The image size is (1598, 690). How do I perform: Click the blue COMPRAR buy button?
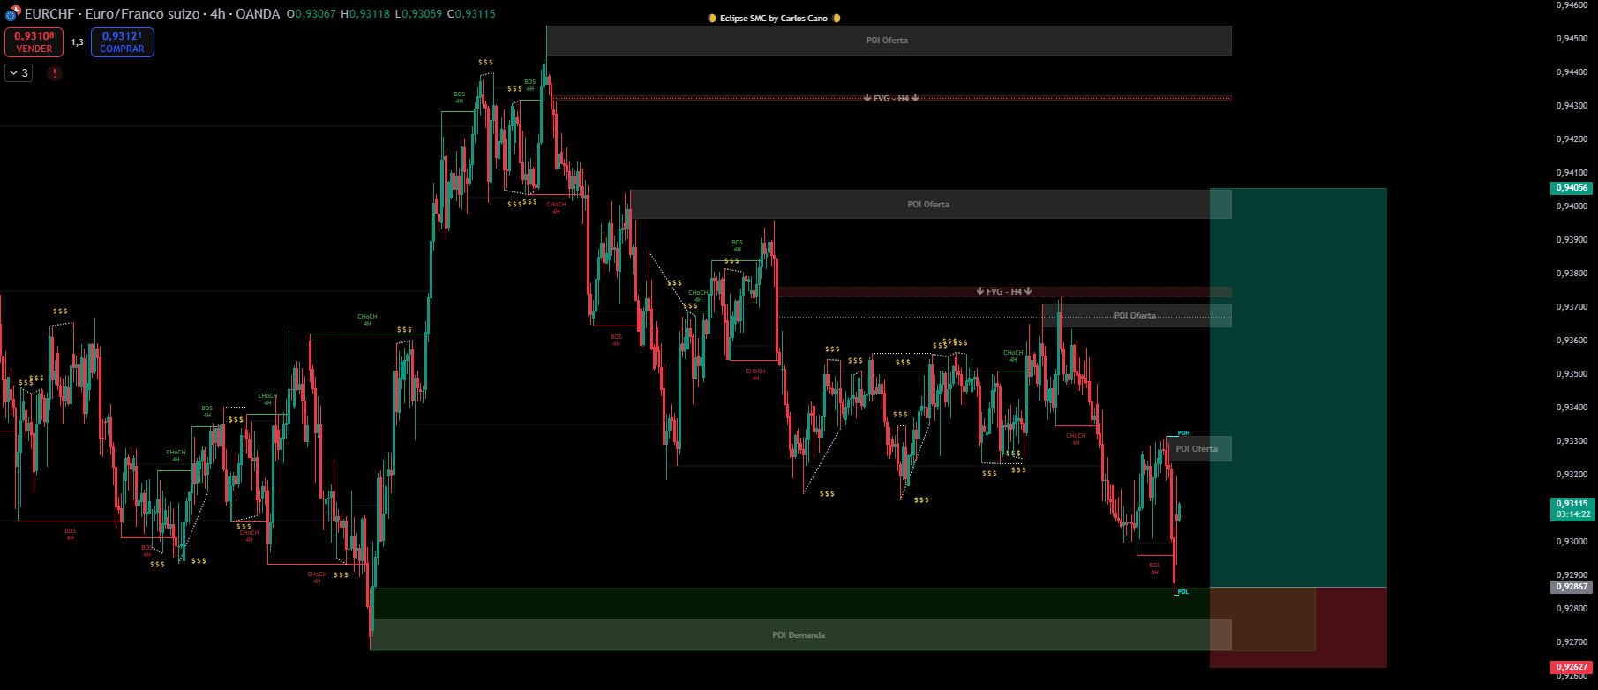pos(122,42)
